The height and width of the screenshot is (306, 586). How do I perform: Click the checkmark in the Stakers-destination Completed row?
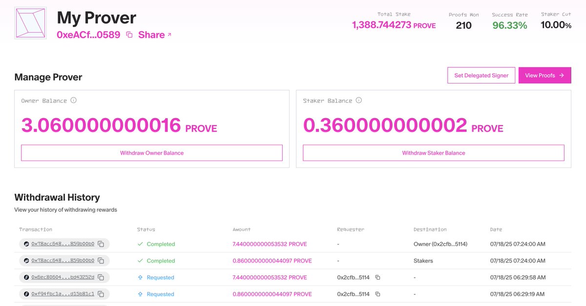point(140,261)
